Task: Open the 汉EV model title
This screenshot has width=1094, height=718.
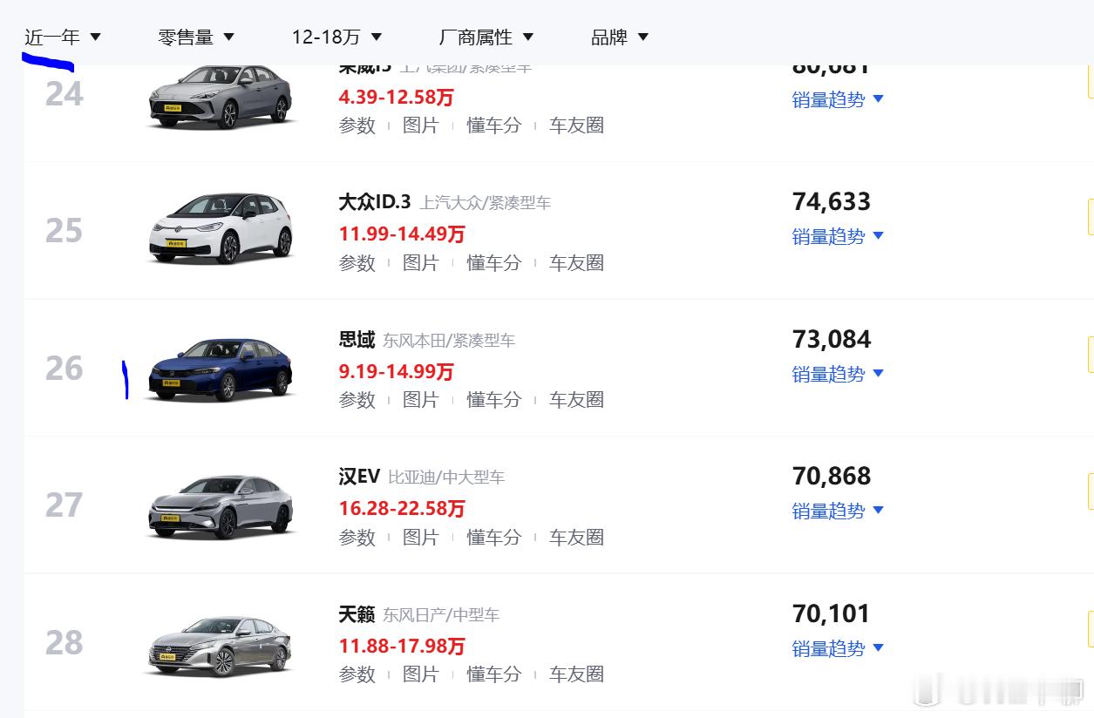Action: [359, 477]
